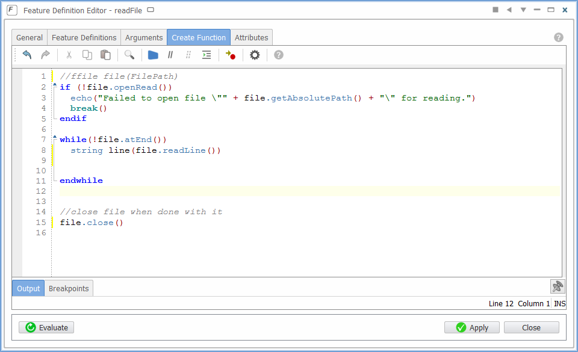Screen dimensions: 578x352
Task: Click the blue folder open-file icon
Action: coord(153,55)
